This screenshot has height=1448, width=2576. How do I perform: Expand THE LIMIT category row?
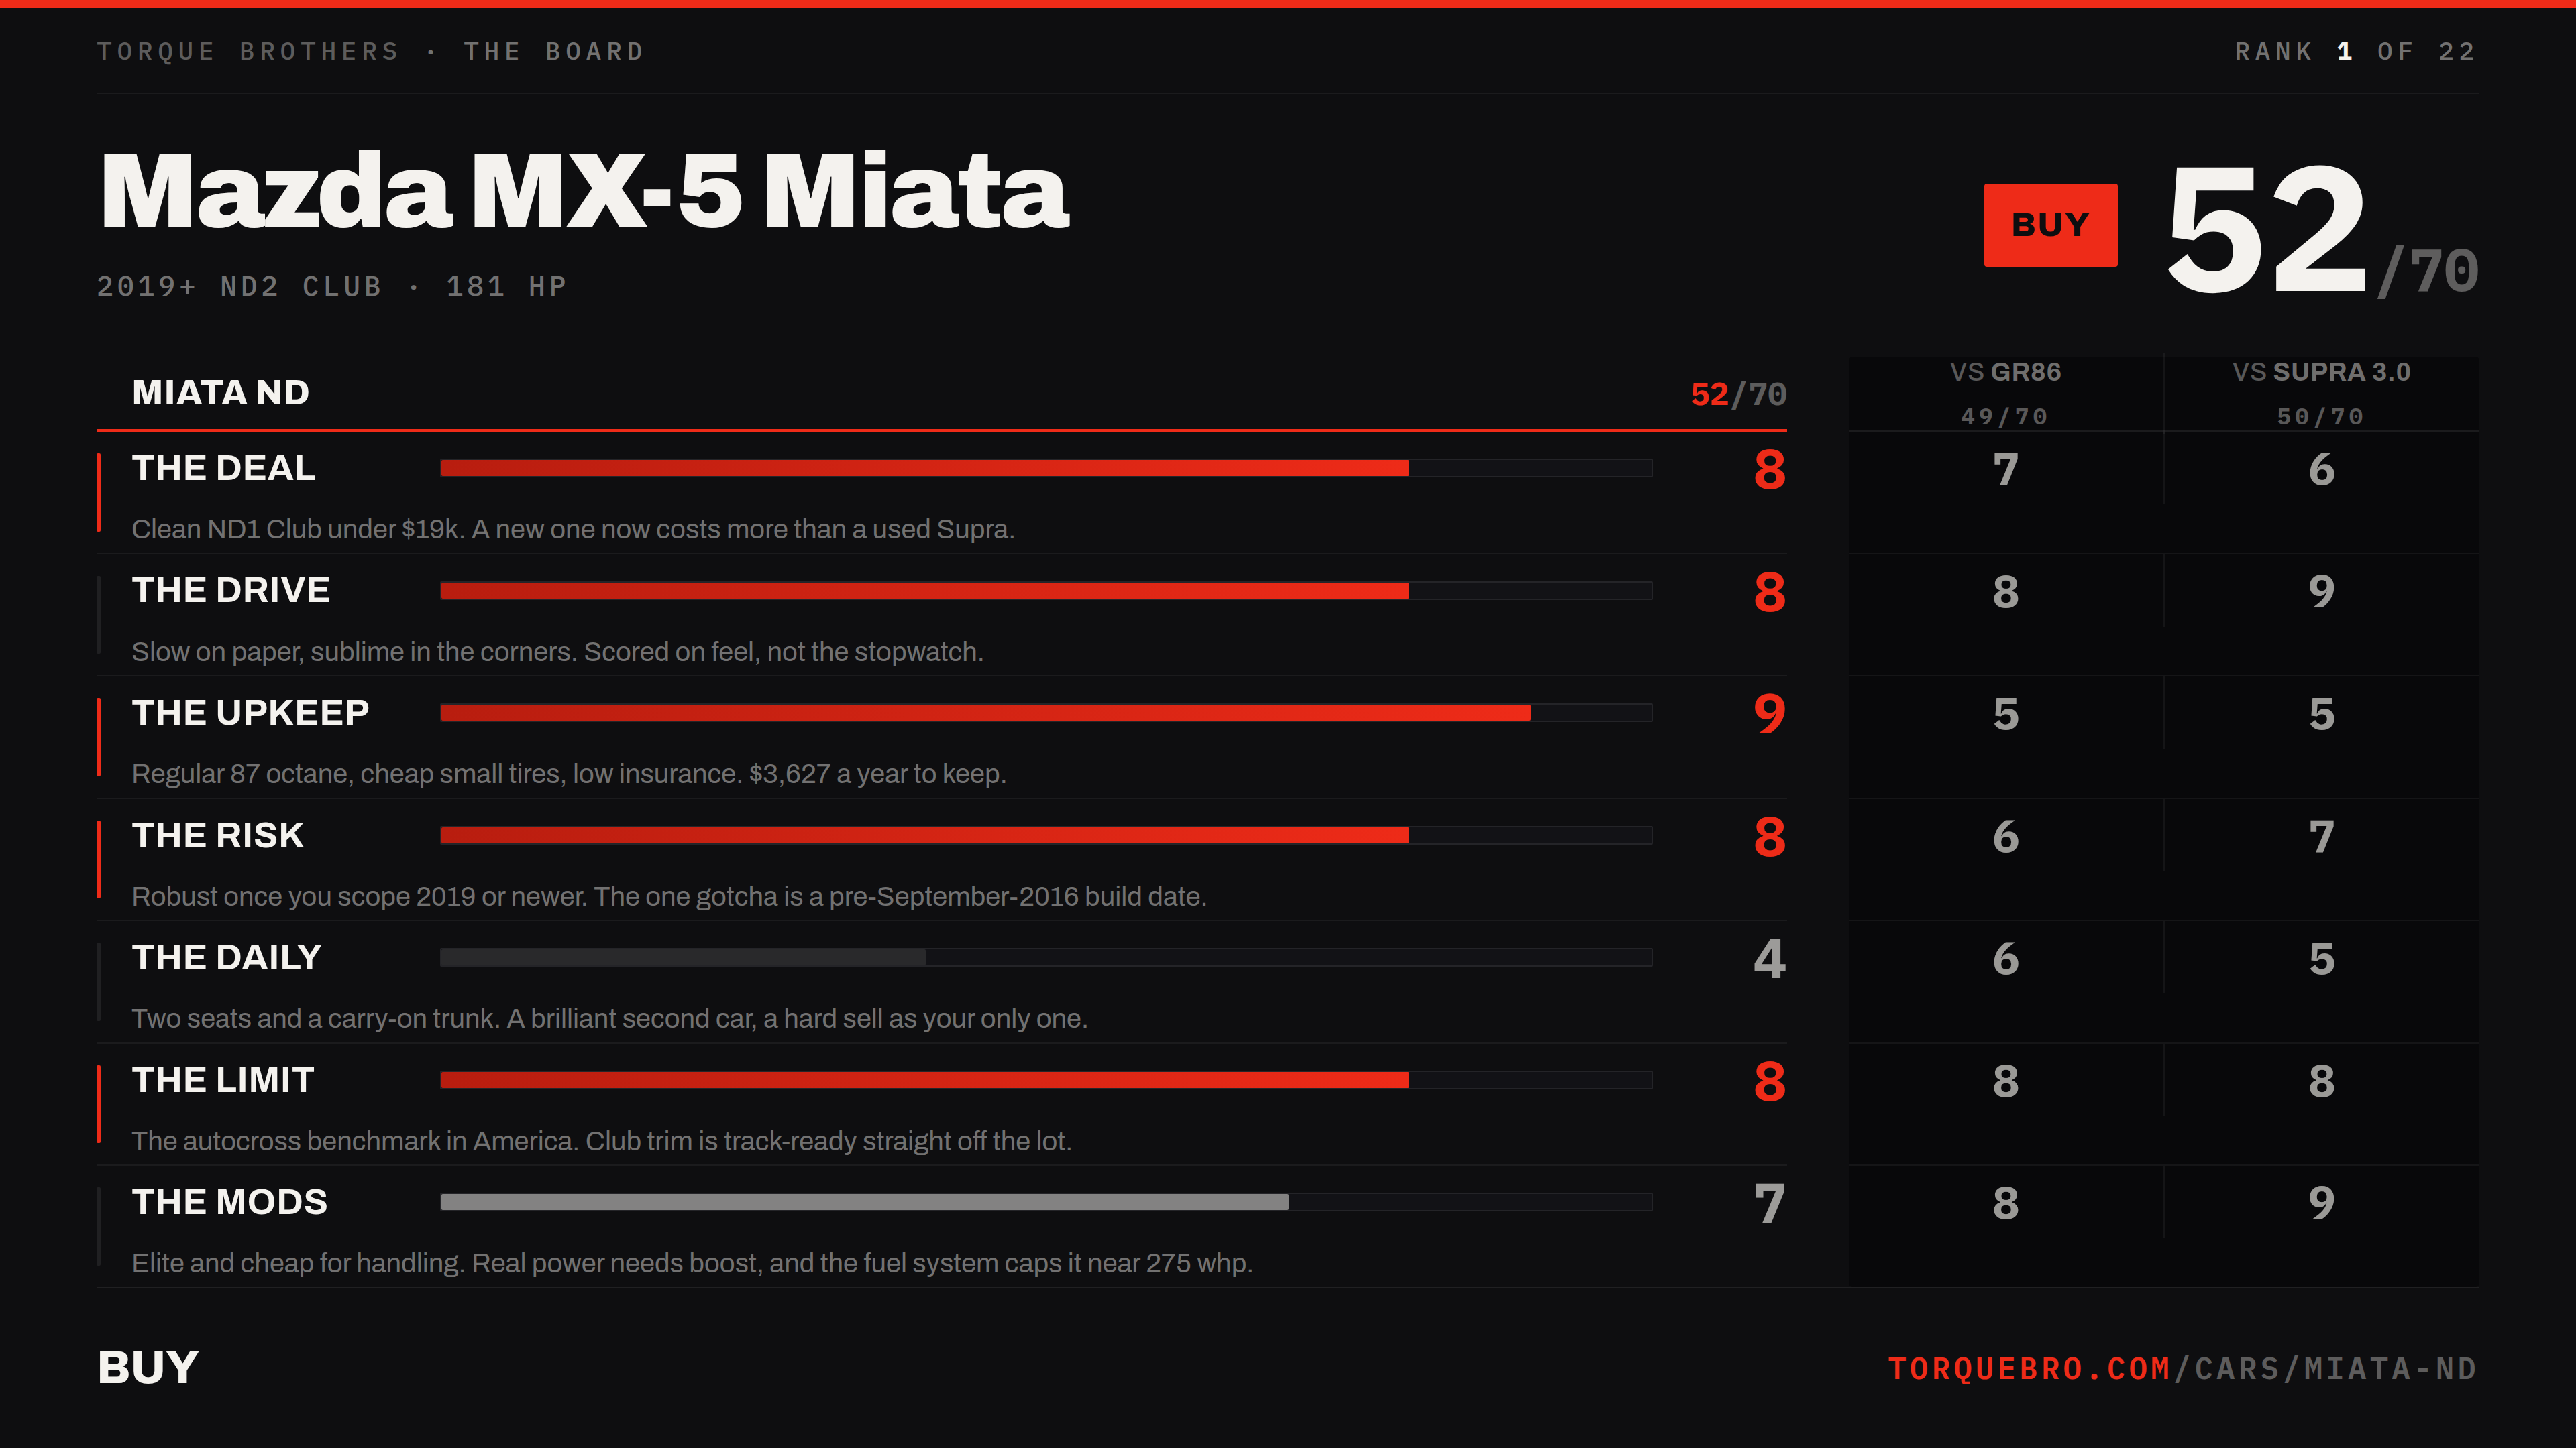click(941, 1105)
